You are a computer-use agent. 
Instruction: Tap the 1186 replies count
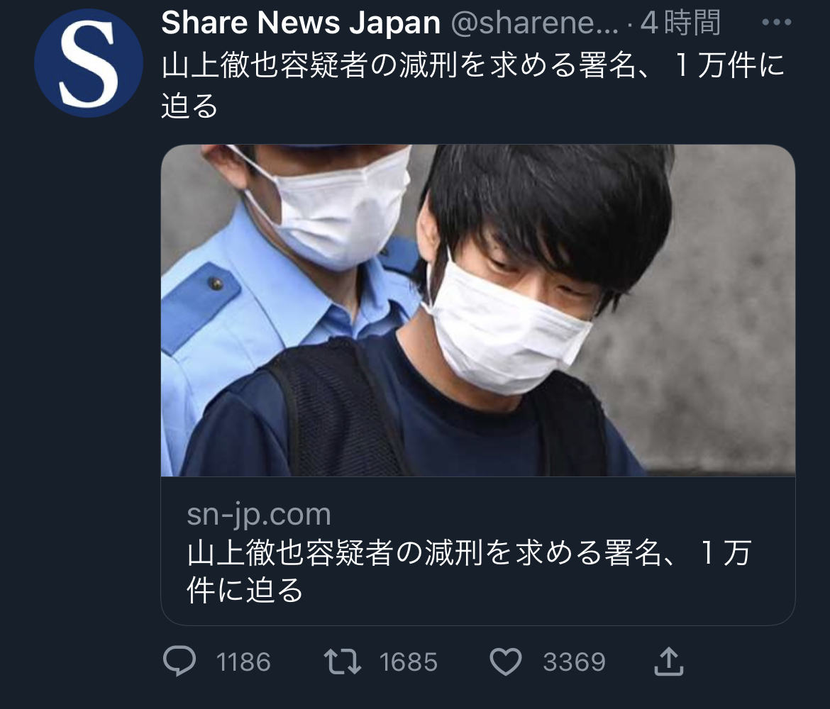coord(243,662)
